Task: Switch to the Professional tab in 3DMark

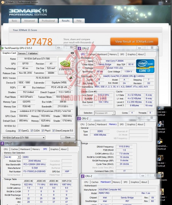Action: coord(48,21)
